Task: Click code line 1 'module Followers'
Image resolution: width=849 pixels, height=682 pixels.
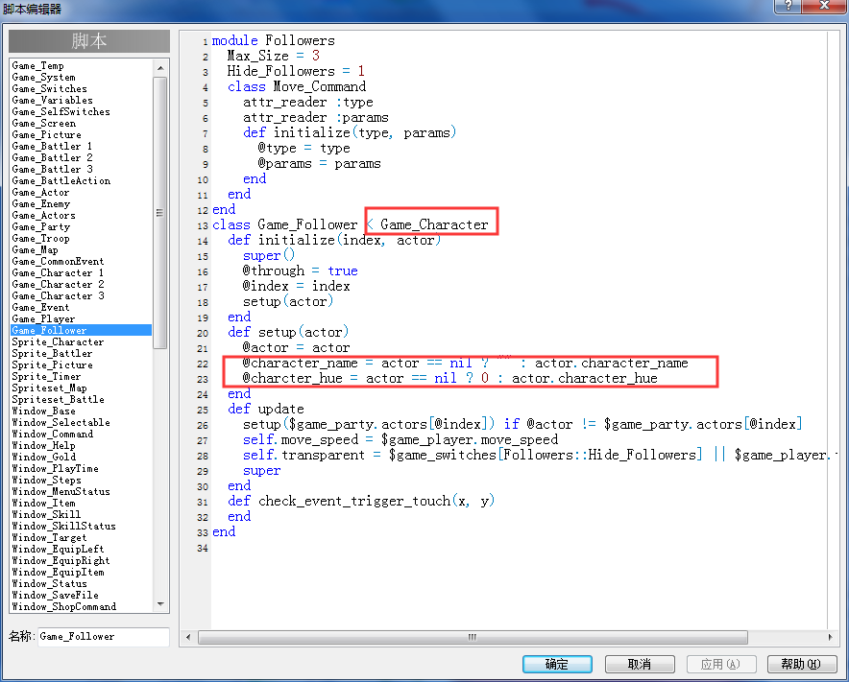Action: pos(274,40)
